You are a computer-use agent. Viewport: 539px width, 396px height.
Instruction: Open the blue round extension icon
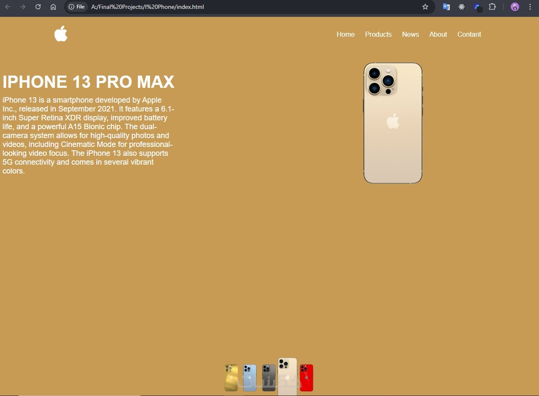(x=477, y=7)
